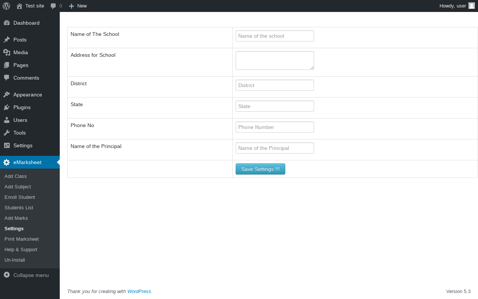Focus the Name of the school field
The height and width of the screenshot is (299, 478).
(275, 36)
